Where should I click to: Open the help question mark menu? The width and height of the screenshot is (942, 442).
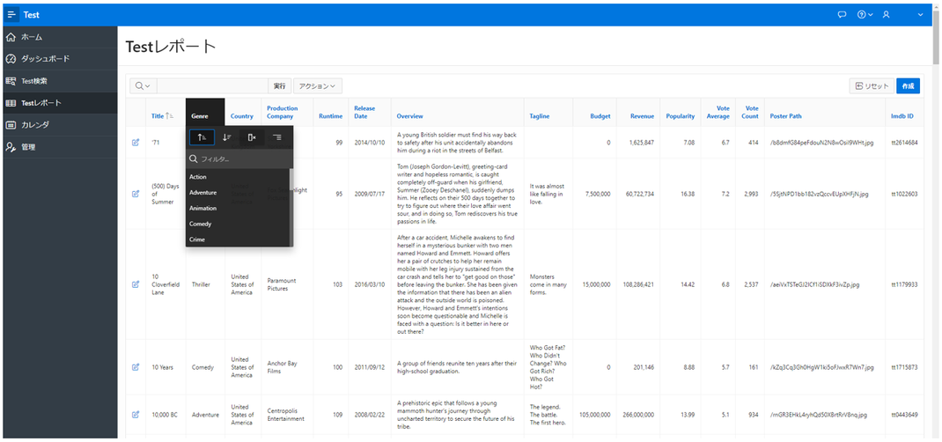[865, 14]
